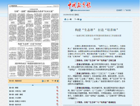Click the 上一版 previous page arrow icon

[43, 81]
